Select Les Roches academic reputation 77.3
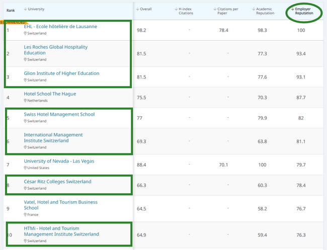Image resolution: width=327 pixels, height=250 pixels. pos(262,54)
